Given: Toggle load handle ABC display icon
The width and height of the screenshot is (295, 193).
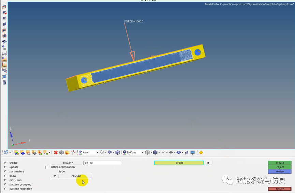Looking at the screenshot, I should point(4,65).
